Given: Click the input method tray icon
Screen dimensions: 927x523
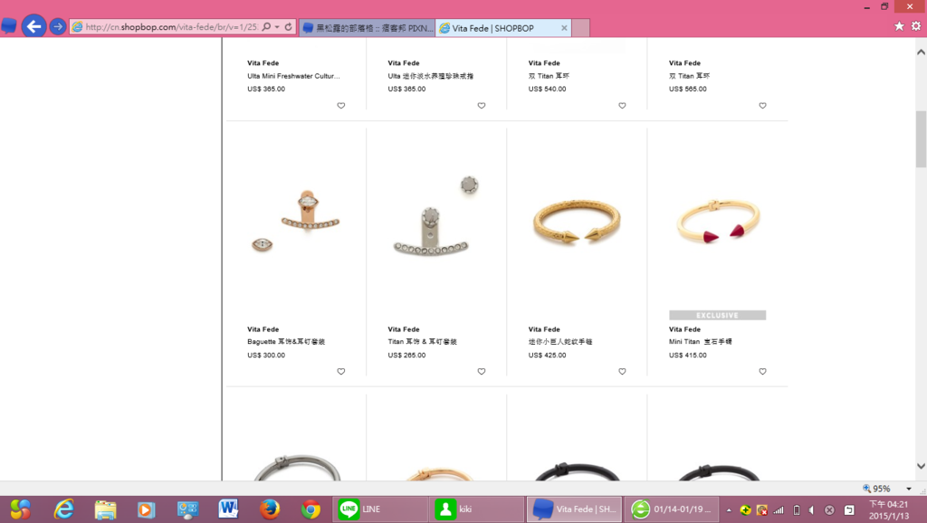Looking at the screenshot, I should [849, 509].
